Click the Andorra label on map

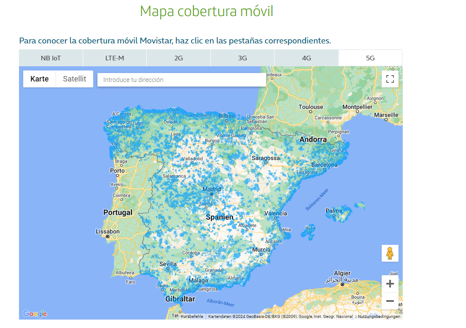[313, 139]
